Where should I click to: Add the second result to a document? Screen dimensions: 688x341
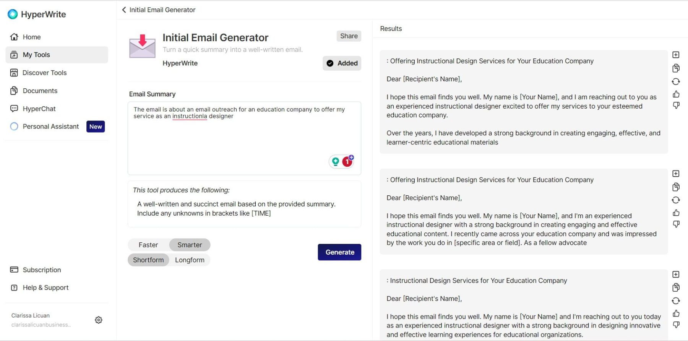(x=675, y=173)
